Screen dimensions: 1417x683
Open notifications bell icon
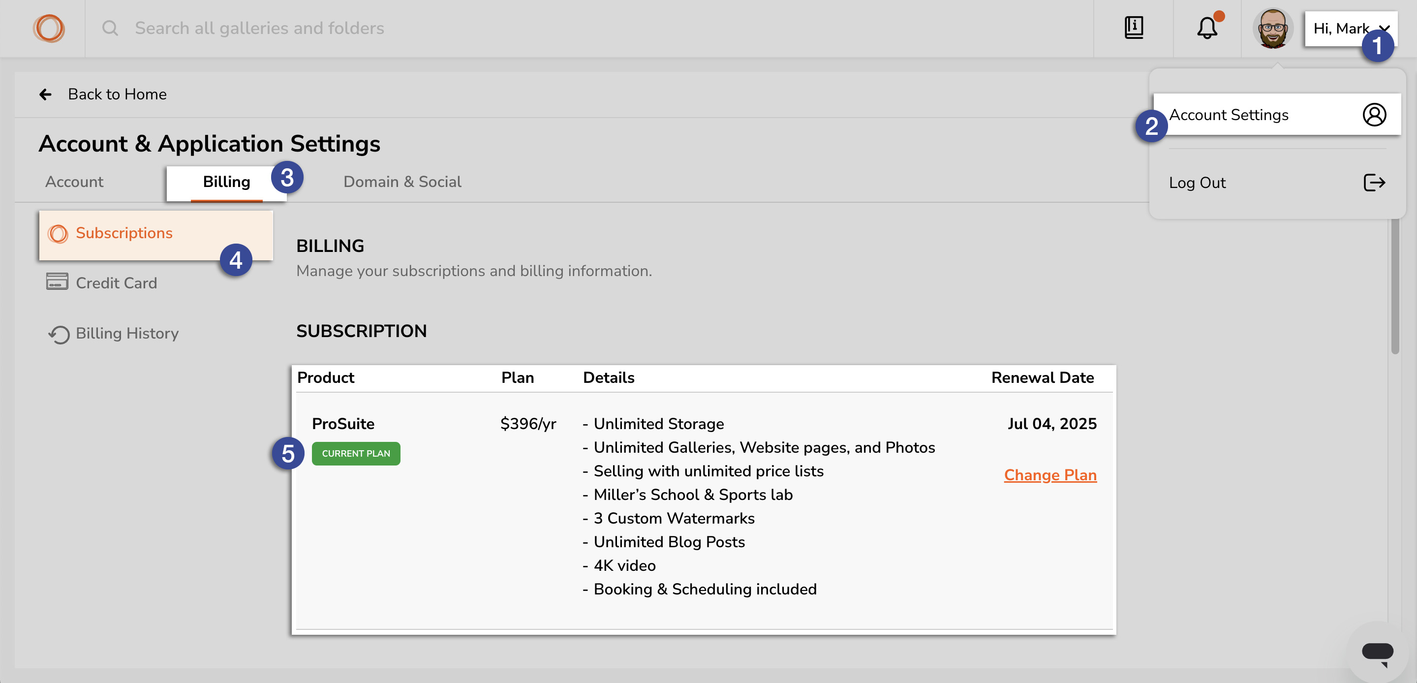tap(1207, 28)
